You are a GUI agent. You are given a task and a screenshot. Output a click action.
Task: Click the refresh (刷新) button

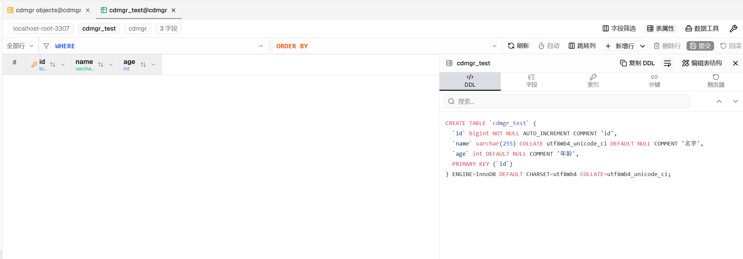pyautogui.click(x=518, y=46)
